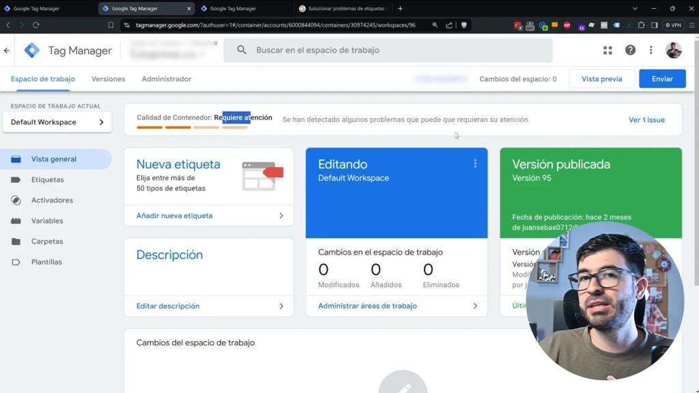The image size is (699, 393).
Task: Click the browser VPN button
Action: coord(674,25)
